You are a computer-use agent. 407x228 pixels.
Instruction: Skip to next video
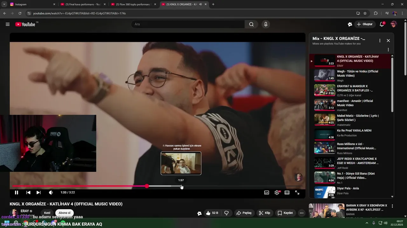click(38, 193)
